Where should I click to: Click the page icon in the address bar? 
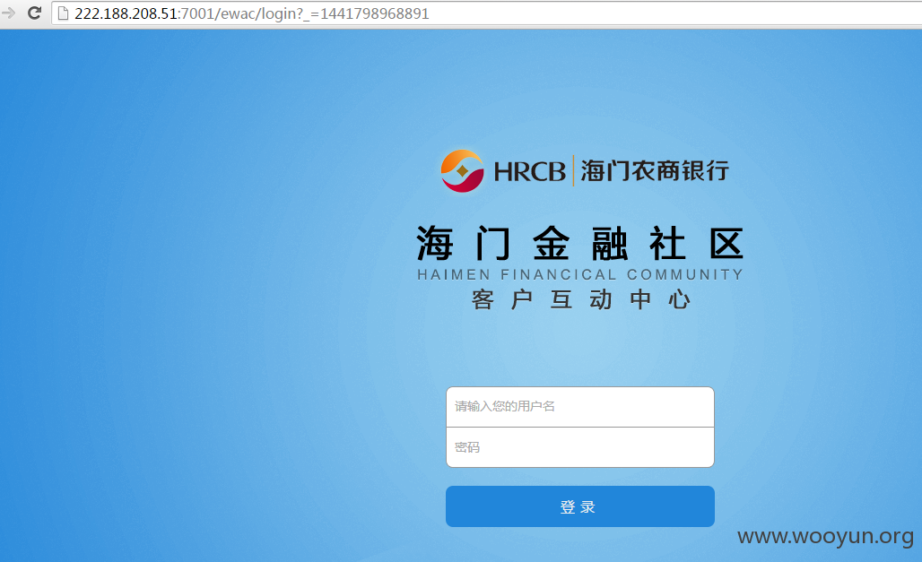pyautogui.click(x=63, y=13)
